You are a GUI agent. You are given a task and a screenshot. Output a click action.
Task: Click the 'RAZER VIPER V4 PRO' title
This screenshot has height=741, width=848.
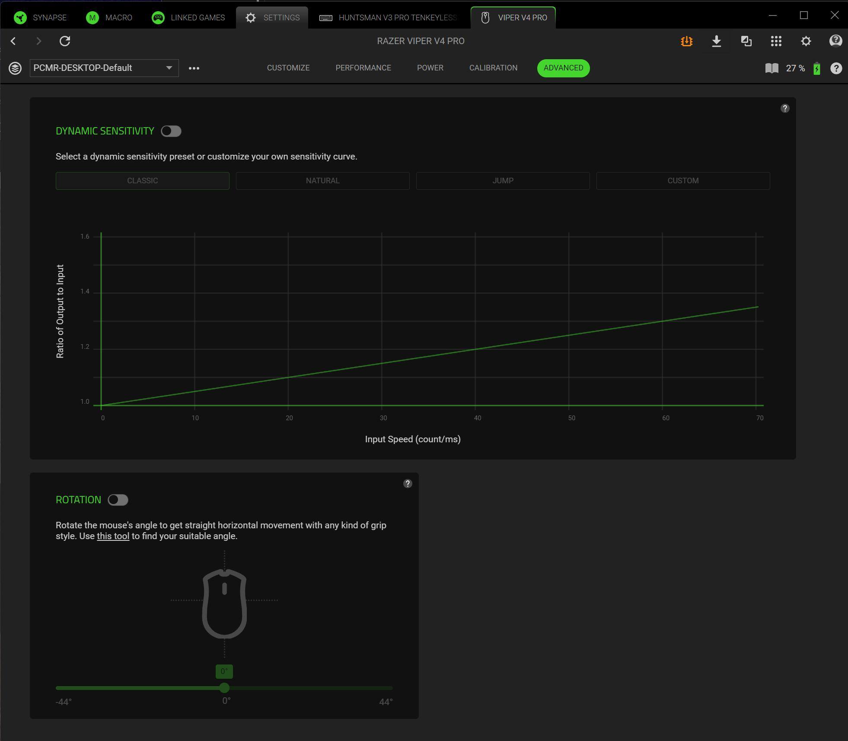click(x=421, y=41)
